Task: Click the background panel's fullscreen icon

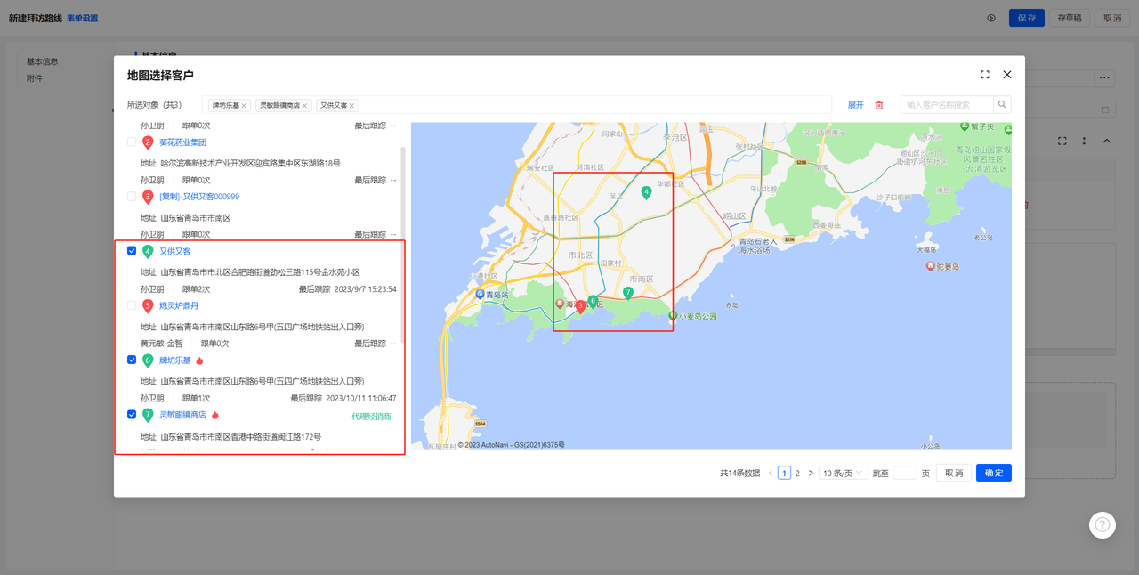Action: point(1062,141)
